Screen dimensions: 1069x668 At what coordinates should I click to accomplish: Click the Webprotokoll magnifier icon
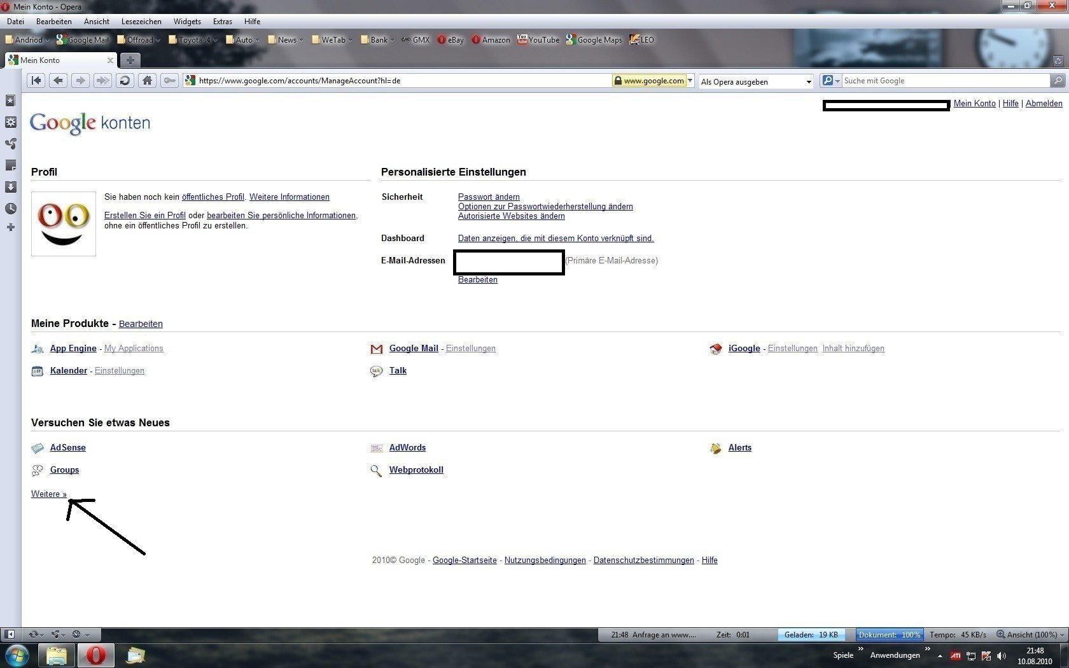pyautogui.click(x=377, y=470)
